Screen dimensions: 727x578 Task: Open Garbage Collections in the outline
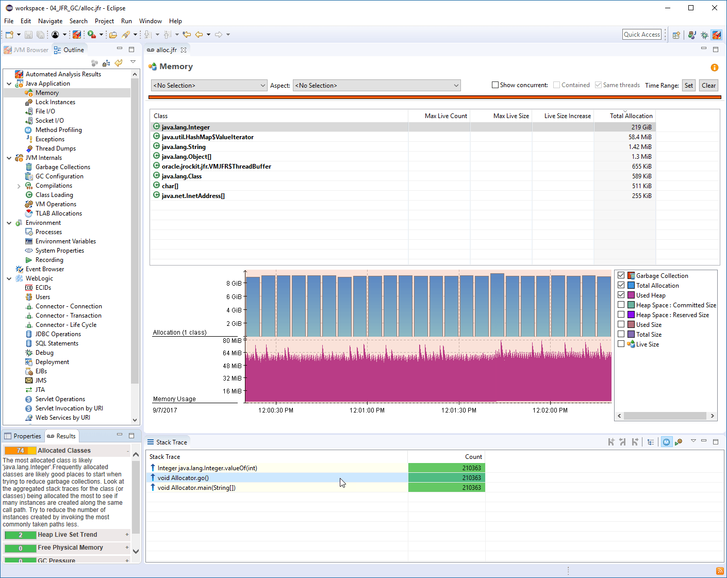coord(63,167)
